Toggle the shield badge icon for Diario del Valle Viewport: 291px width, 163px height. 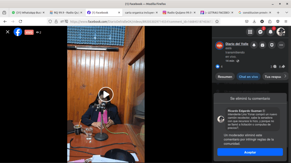(272, 45)
